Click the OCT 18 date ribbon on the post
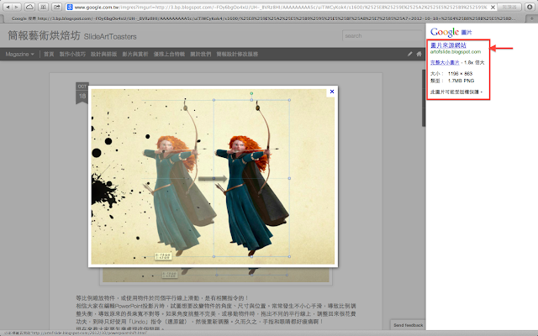Viewport: 538px width, 336px height. [x=82, y=93]
